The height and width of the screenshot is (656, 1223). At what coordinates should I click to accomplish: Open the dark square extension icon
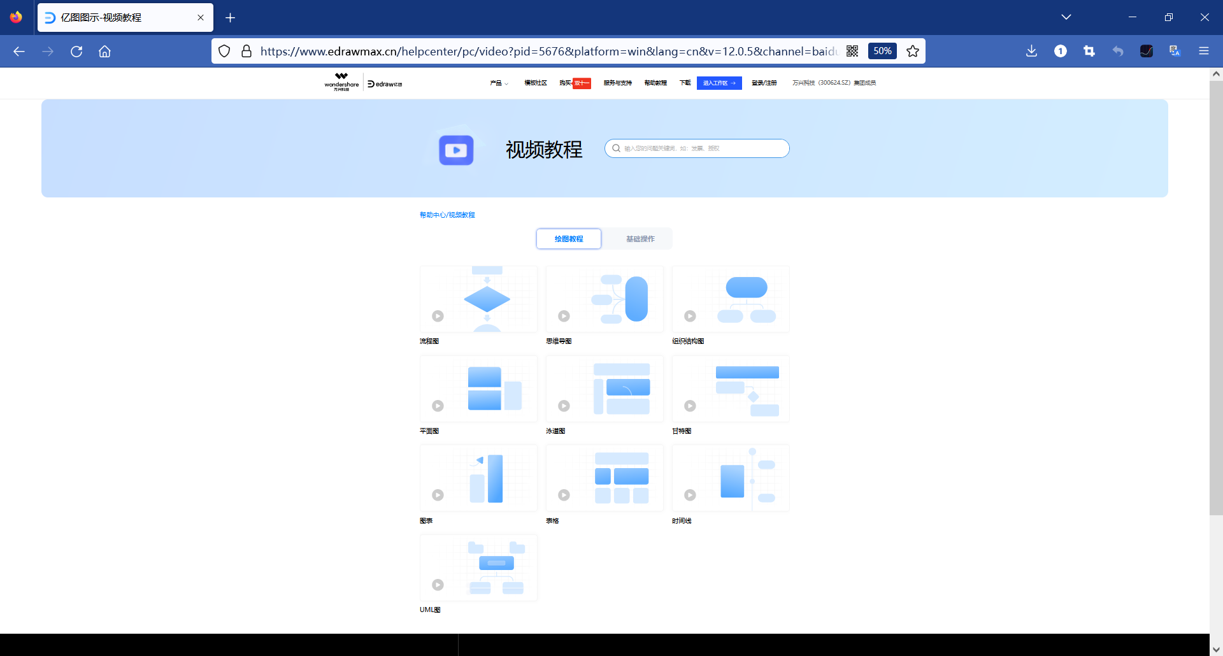(1147, 51)
